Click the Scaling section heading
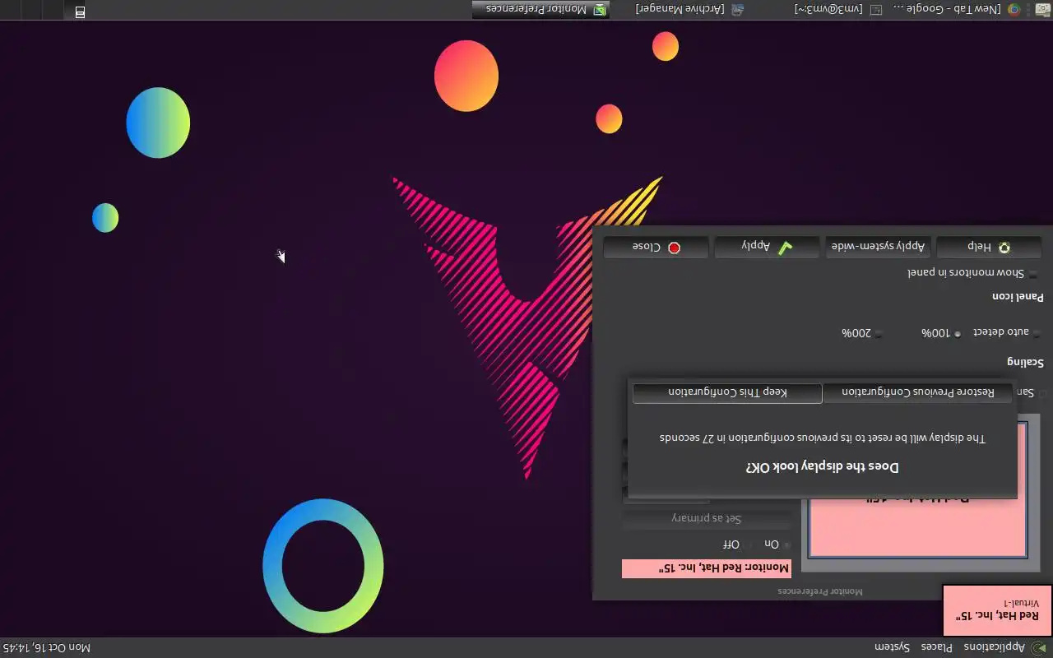Viewport: 1053px width, 658px height. pos(1025,362)
